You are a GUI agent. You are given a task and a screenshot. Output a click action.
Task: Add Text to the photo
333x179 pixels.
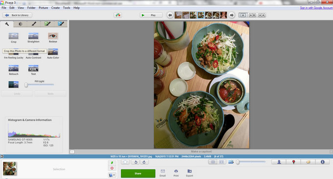point(33,68)
